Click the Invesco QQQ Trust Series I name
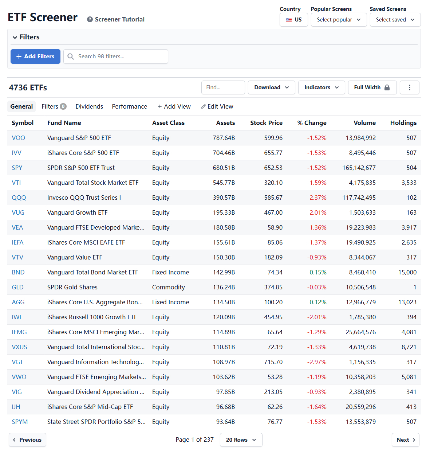 tap(84, 198)
